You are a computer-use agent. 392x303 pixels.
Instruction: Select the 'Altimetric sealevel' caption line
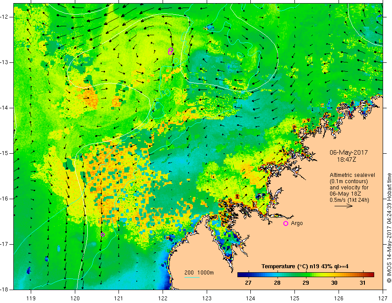coord(352,175)
